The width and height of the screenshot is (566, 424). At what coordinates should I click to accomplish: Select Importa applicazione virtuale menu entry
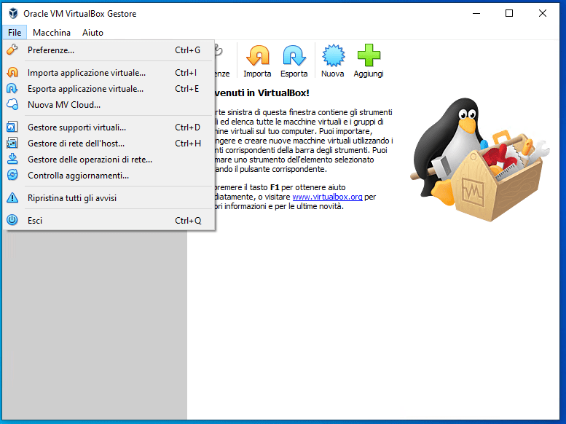pos(87,73)
